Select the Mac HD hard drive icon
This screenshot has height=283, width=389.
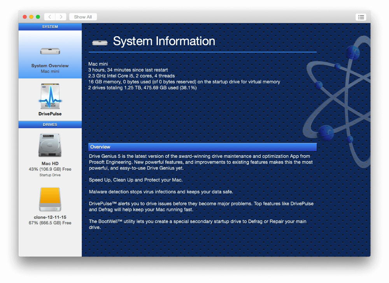[x=50, y=145]
